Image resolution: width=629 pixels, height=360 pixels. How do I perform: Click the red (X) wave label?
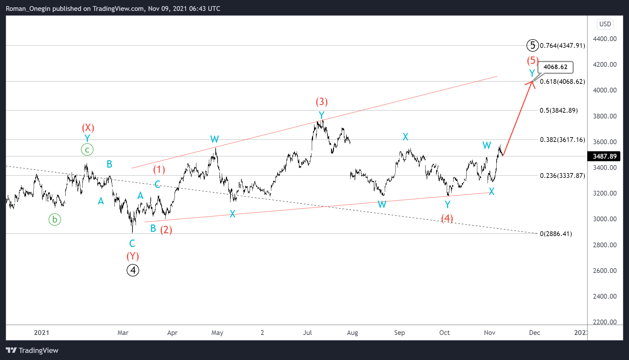[x=88, y=128]
